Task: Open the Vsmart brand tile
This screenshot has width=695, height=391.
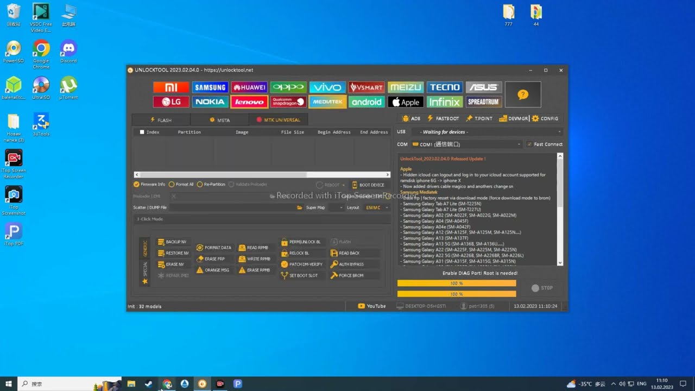Action: click(367, 87)
